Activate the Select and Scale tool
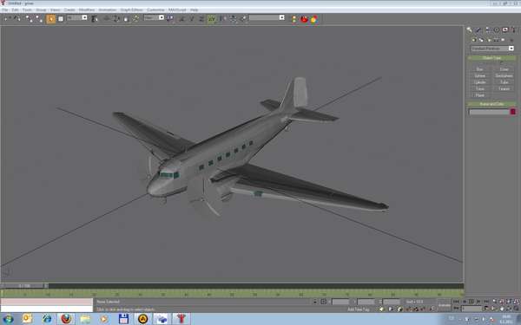The width and height of the screenshot is (521, 325). click(x=126, y=18)
